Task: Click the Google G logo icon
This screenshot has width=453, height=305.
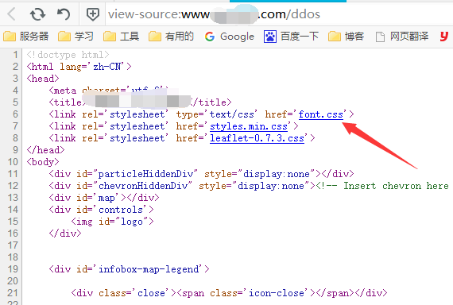Action: tap(210, 37)
